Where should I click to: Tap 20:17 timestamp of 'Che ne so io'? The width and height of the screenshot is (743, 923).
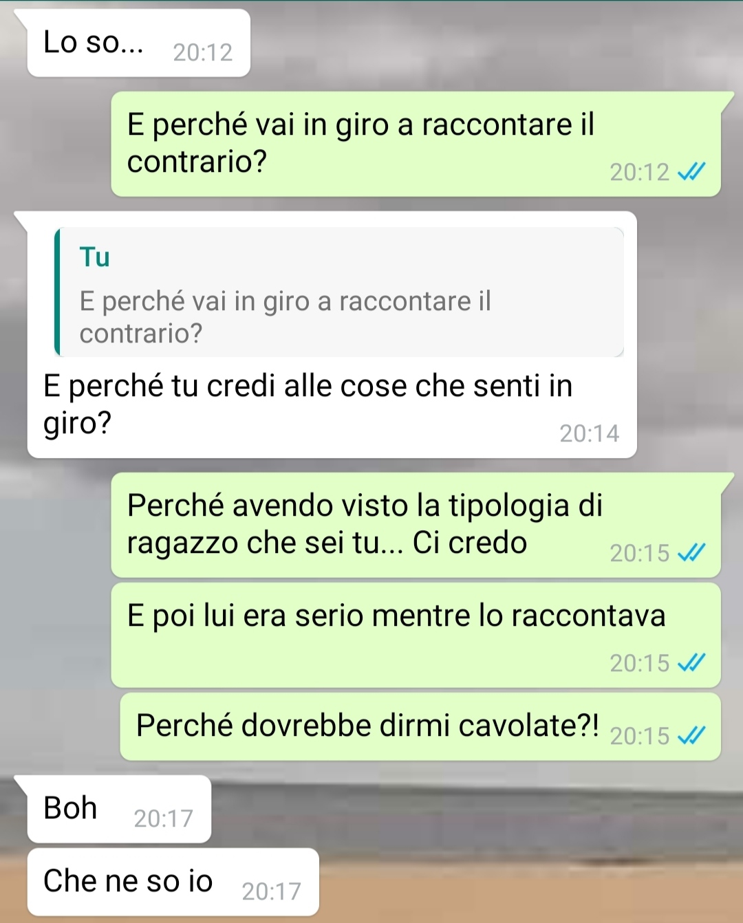[272, 891]
